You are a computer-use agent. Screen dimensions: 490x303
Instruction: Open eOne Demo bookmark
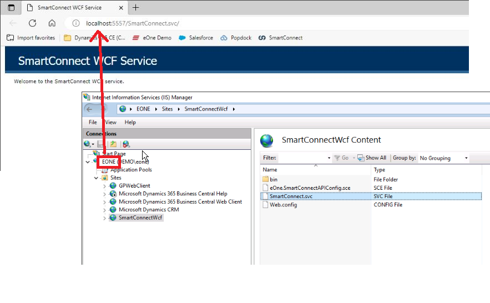152,38
